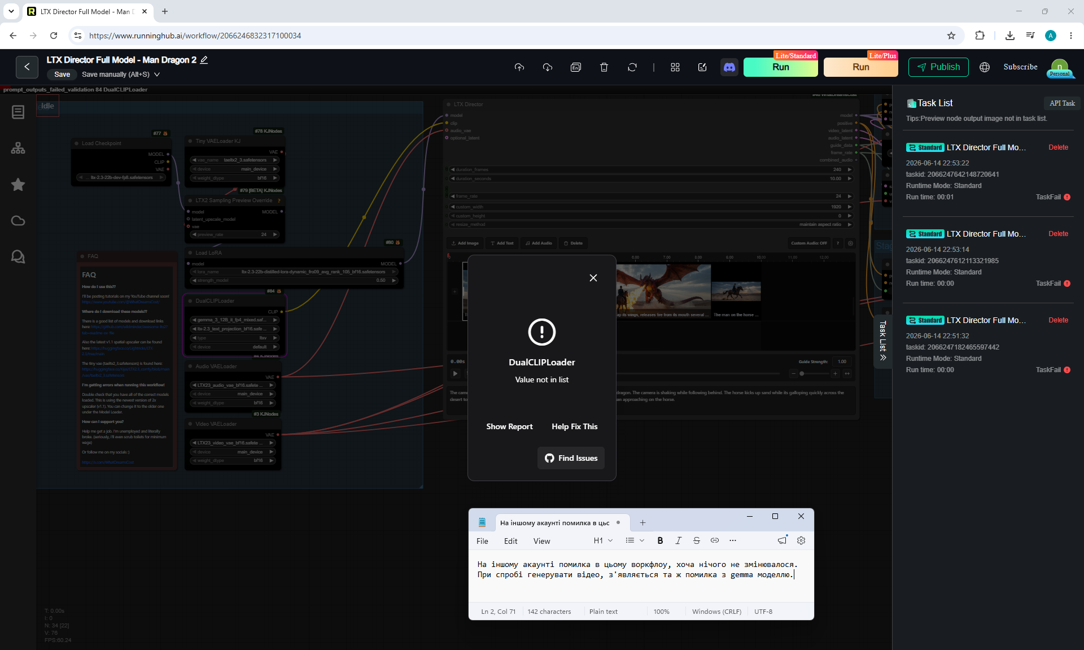Viewport: 1084px width, 650px height.
Task: Open the browser extensions puzzle icon
Action: coord(980,36)
